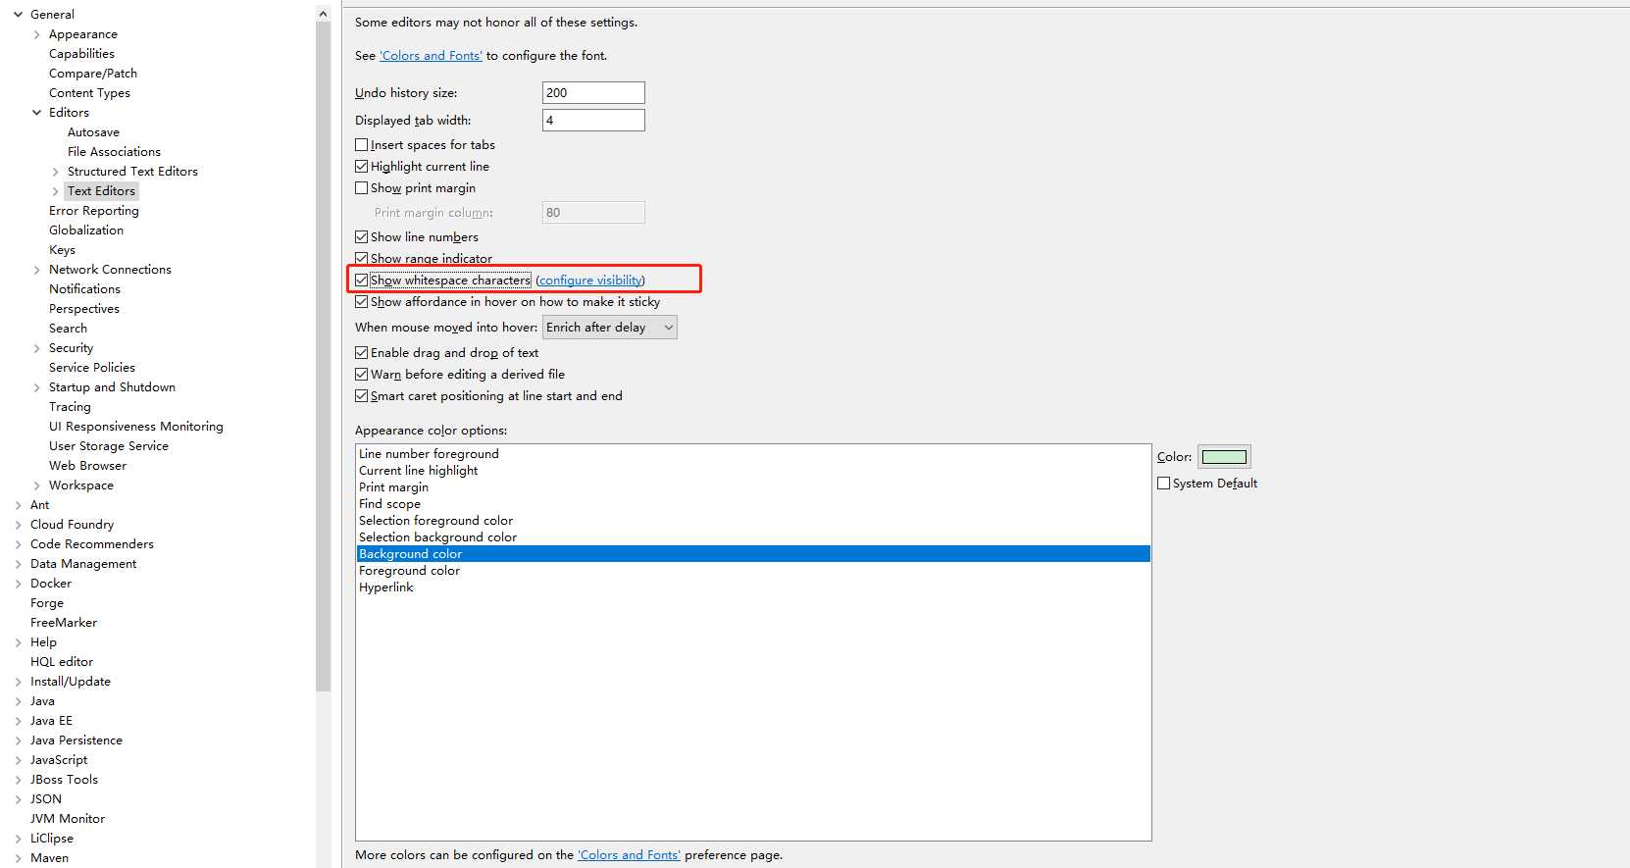Toggle Show range indicator checkbox
This screenshot has height=868, width=1630.
(x=361, y=259)
